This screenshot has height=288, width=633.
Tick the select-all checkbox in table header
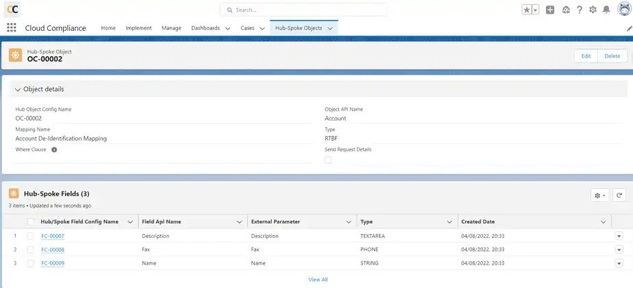coord(30,222)
